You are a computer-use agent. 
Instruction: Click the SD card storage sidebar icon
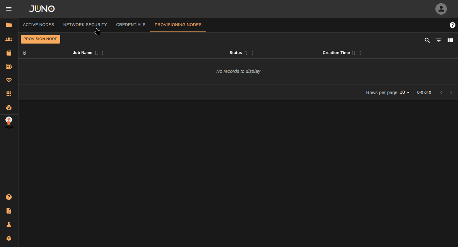click(x=9, y=53)
